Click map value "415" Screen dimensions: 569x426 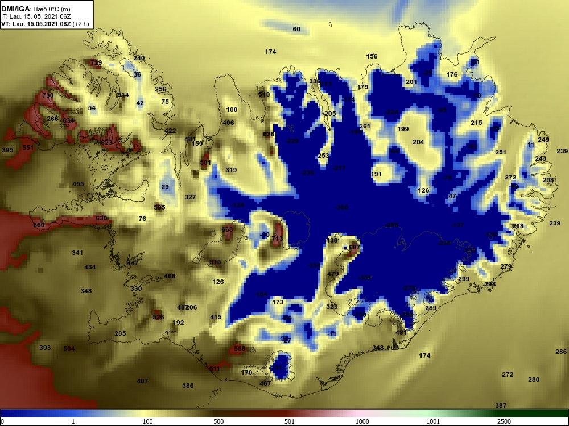pos(216,317)
